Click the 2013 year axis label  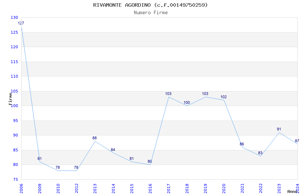[95, 188]
